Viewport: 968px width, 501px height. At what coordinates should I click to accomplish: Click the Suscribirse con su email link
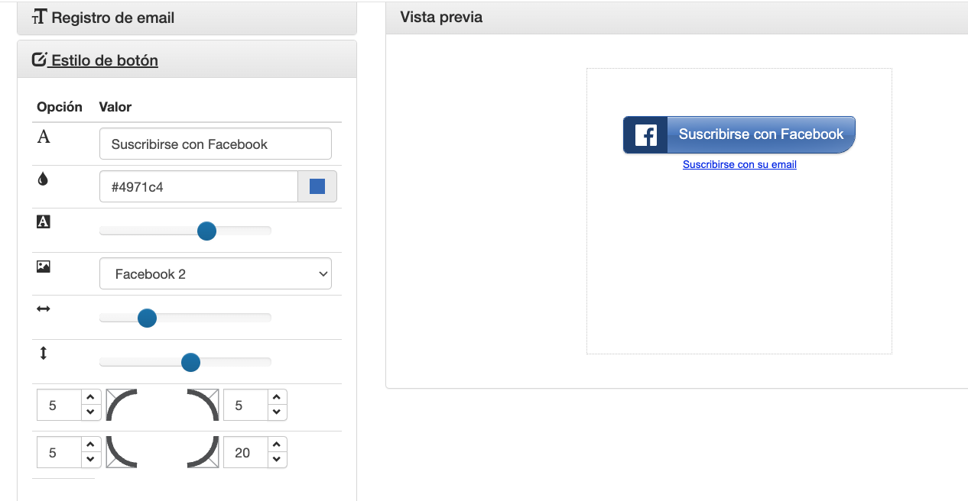tap(739, 164)
